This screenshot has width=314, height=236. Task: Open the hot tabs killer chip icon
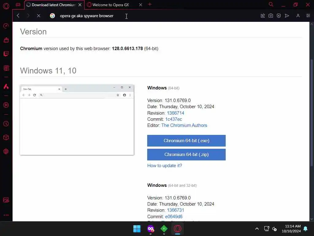[6, 68]
